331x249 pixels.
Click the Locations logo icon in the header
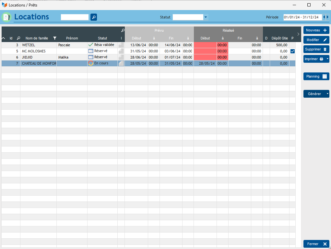click(7, 17)
